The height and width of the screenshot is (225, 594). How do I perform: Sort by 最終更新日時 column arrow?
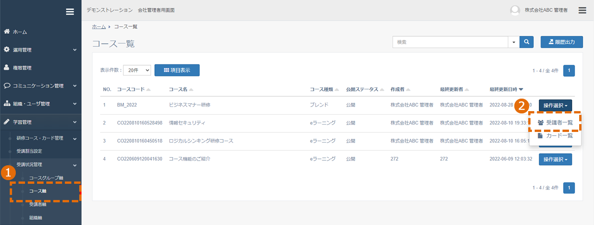pos(521,89)
